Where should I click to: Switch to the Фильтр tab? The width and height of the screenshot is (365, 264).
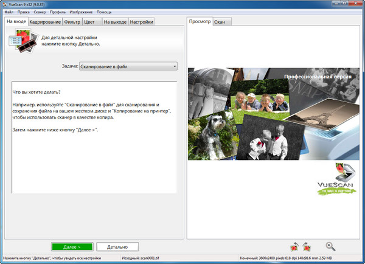[x=72, y=23]
